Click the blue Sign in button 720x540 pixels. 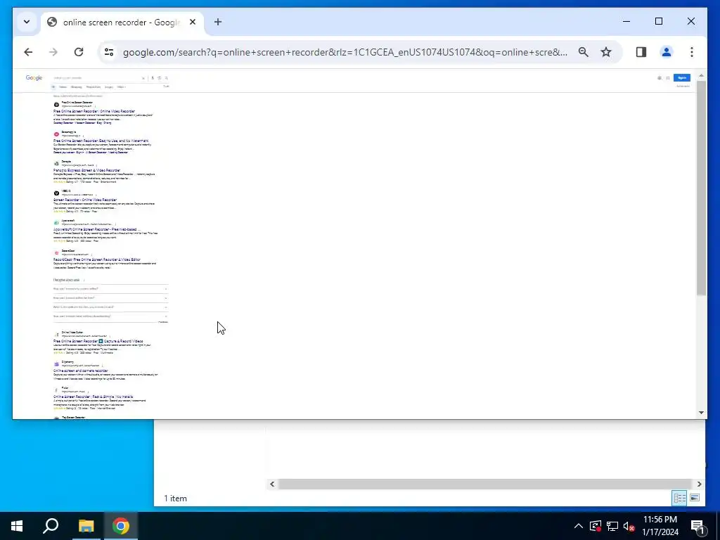682,77
